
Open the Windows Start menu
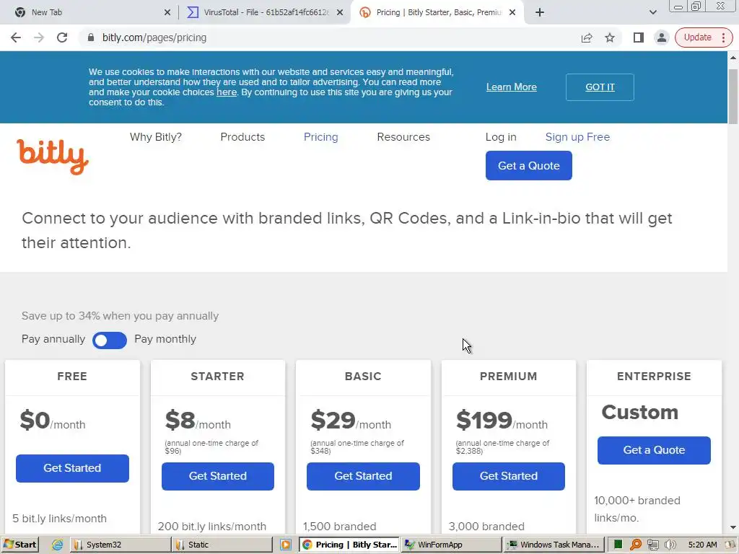pyautogui.click(x=19, y=545)
